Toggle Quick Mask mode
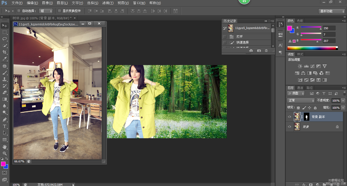This screenshot has height=186, width=347. click(5, 173)
